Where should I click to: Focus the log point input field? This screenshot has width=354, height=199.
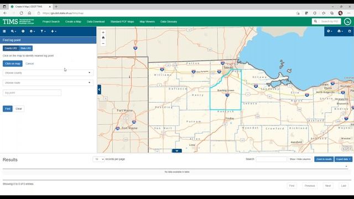tap(32, 93)
